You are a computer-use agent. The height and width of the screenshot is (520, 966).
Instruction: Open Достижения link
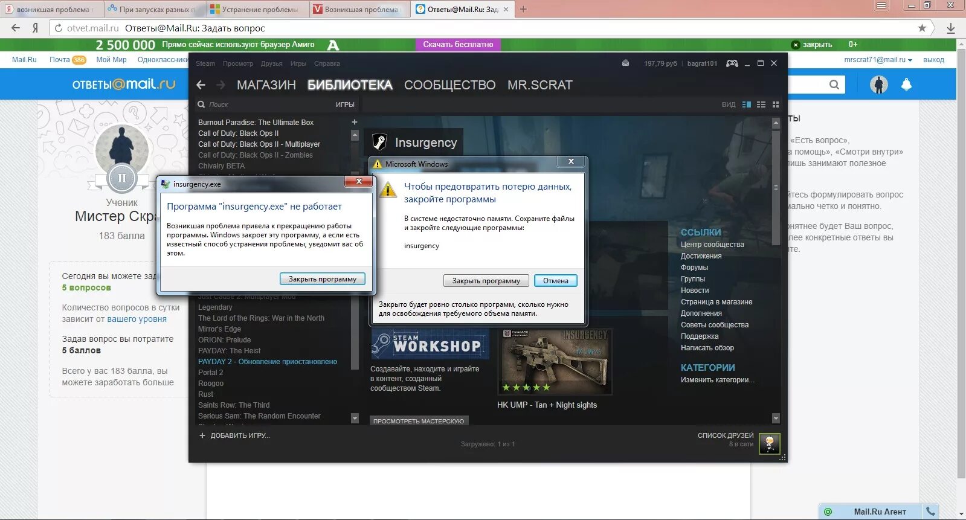[701, 256]
